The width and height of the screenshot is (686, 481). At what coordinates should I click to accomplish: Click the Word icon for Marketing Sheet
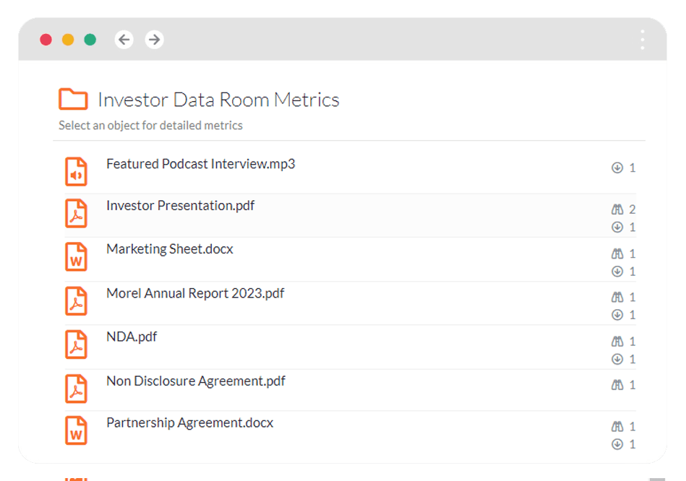pos(76,256)
